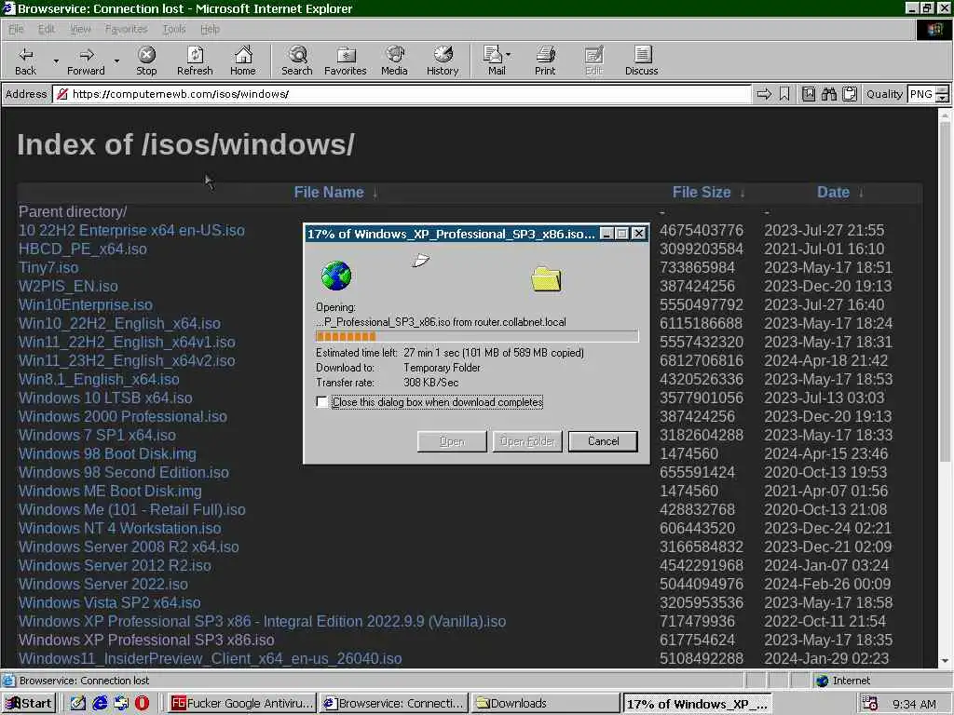The height and width of the screenshot is (715, 954).
Task: Open Windows Vista SP2 x64.iso link
Action: point(109,602)
